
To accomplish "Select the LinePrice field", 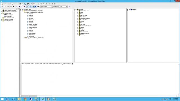I will [x=31, y=30].
